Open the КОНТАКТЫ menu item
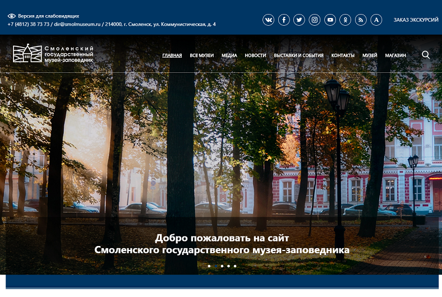Screen dimensions: 442x297 pos(343,55)
